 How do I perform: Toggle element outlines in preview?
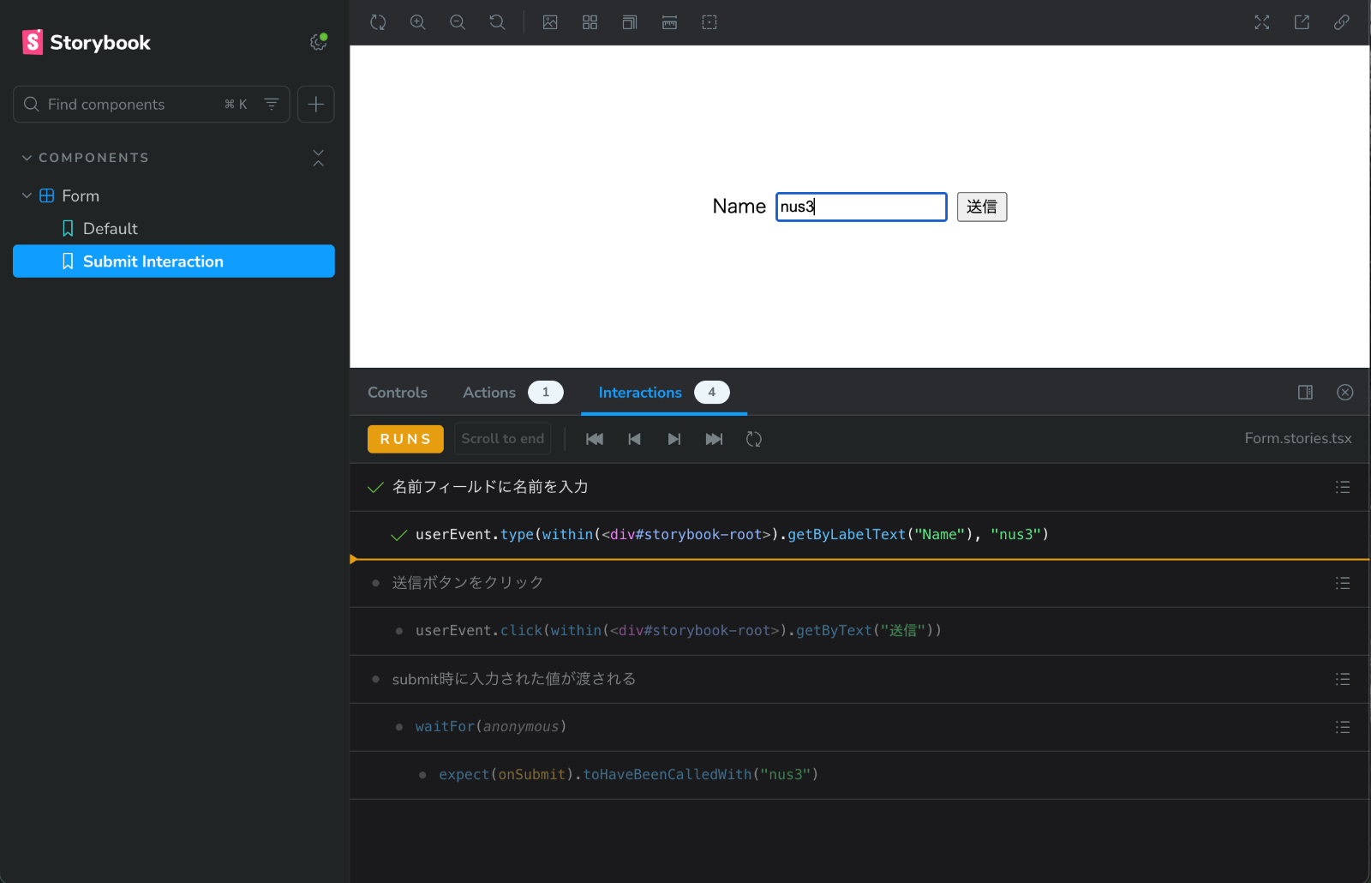pyautogui.click(x=709, y=22)
